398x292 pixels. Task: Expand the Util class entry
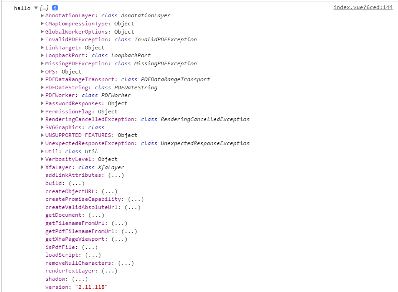click(x=42, y=151)
